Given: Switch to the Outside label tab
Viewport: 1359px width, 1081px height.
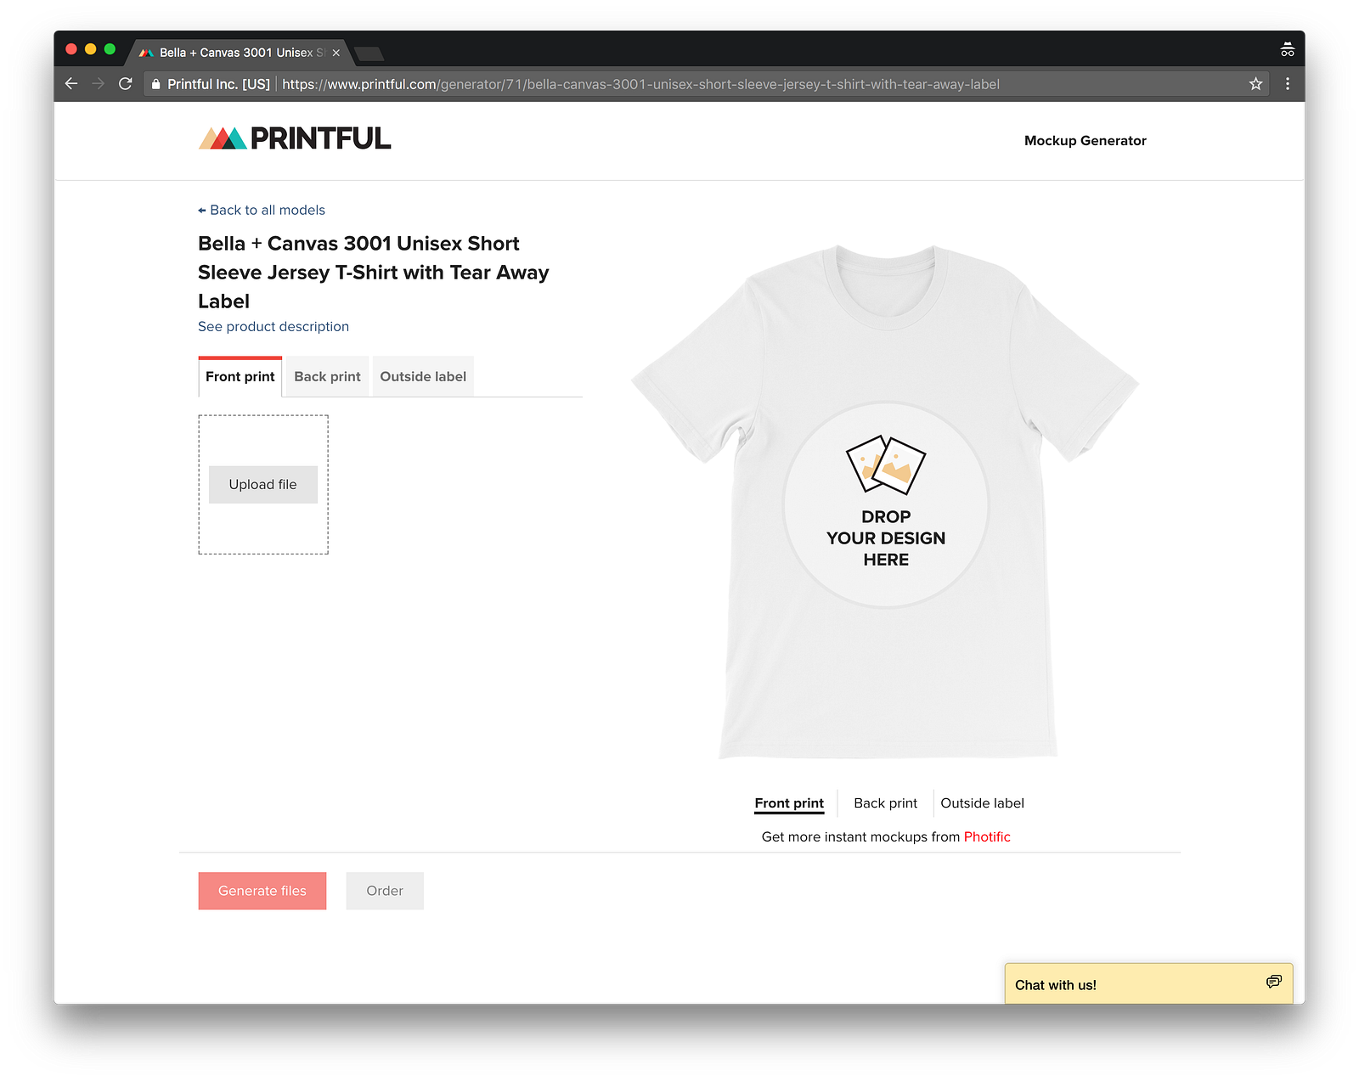Looking at the screenshot, I should (423, 376).
